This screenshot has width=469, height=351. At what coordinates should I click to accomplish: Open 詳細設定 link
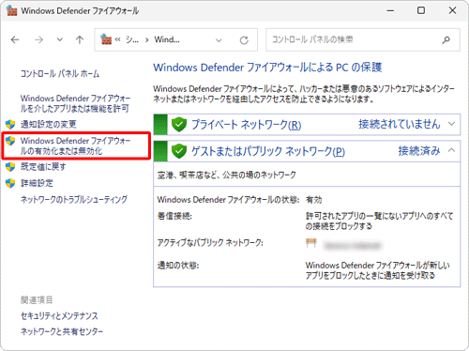37,183
